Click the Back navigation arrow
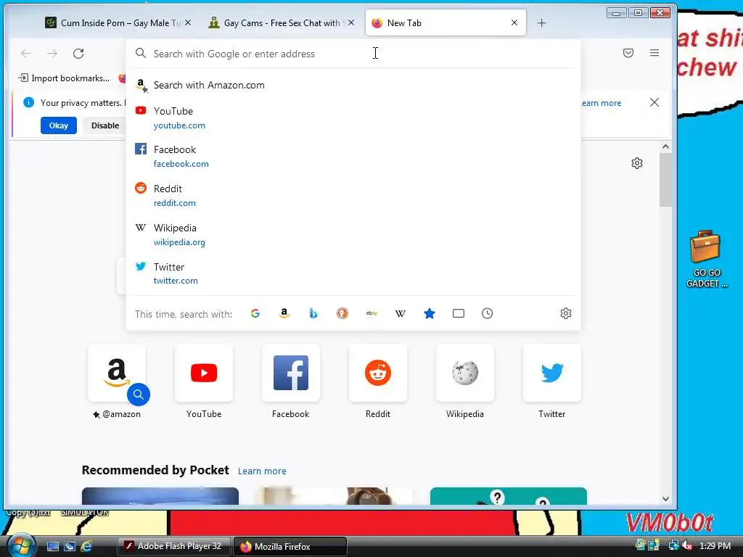Screen dimensions: 743x557 click(x=26, y=54)
